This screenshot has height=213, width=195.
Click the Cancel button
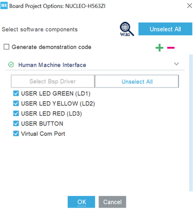click(x=112, y=202)
